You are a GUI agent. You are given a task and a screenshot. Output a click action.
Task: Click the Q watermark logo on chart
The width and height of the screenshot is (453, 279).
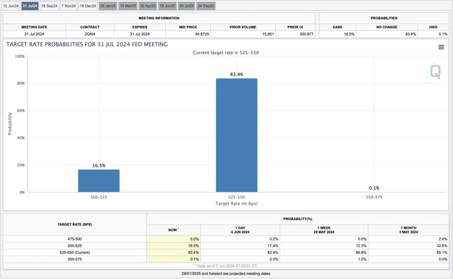click(435, 72)
